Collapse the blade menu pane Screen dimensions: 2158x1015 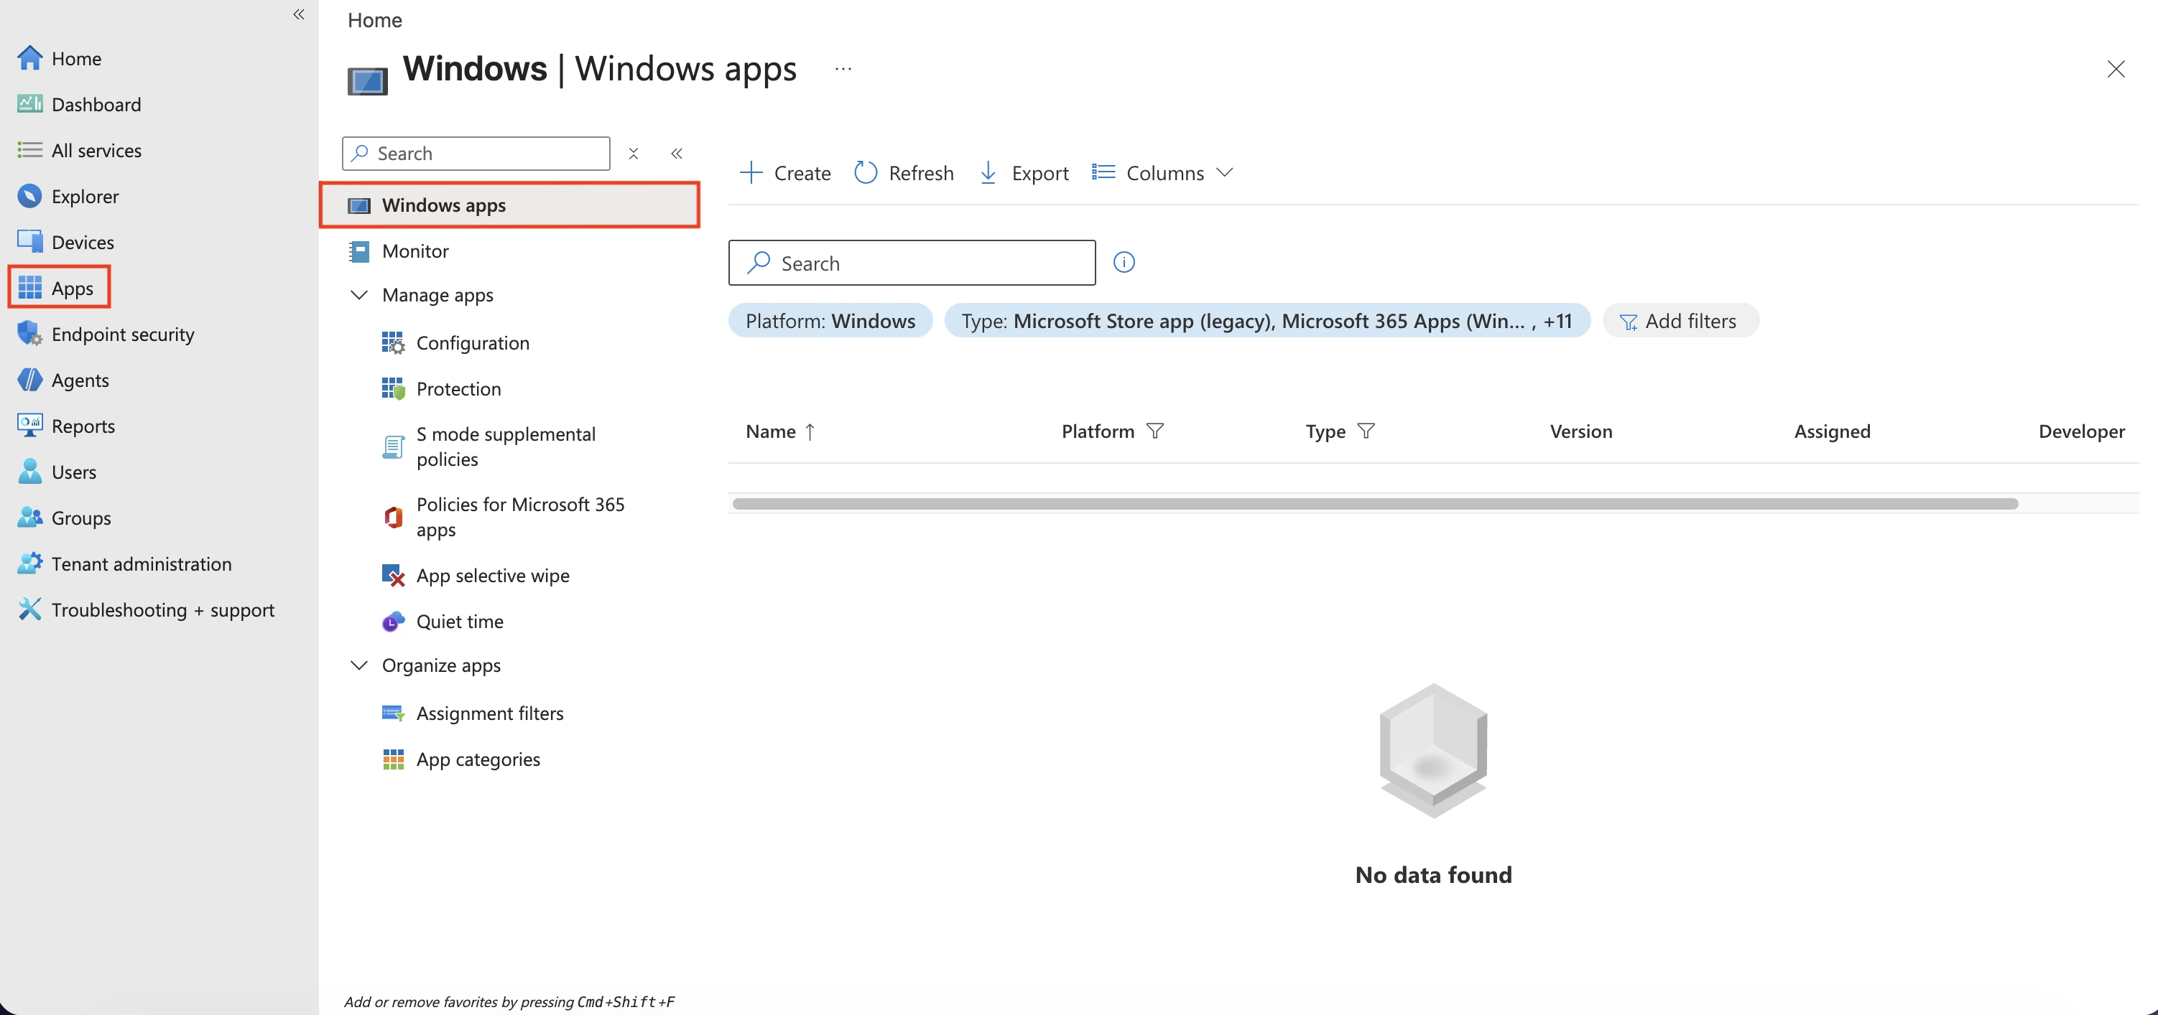pyautogui.click(x=677, y=154)
